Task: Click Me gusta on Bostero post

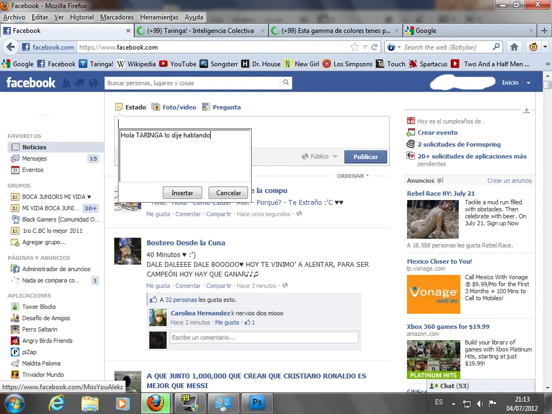Action: [x=158, y=286]
